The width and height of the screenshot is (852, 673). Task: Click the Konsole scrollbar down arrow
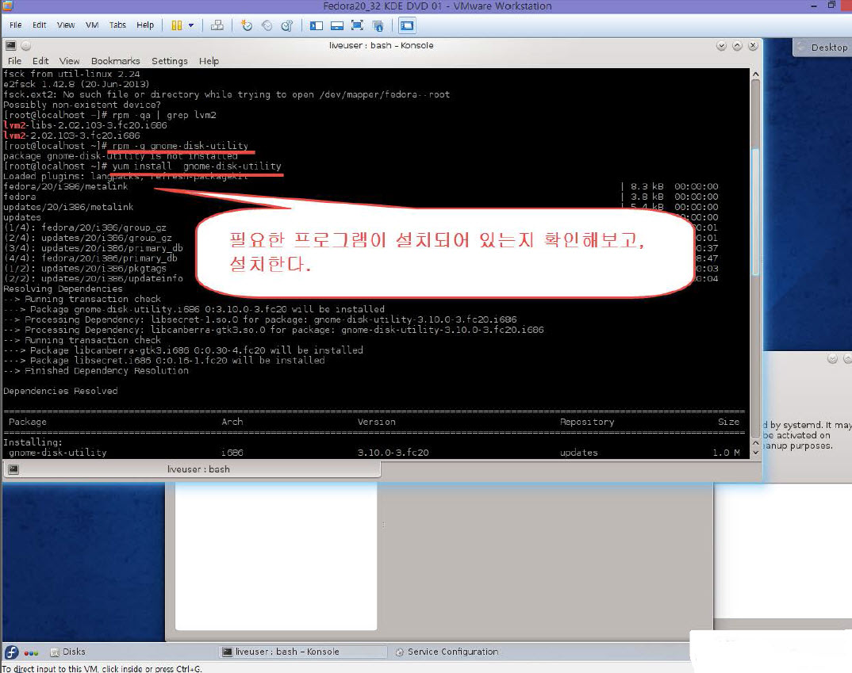(x=755, y=453)
